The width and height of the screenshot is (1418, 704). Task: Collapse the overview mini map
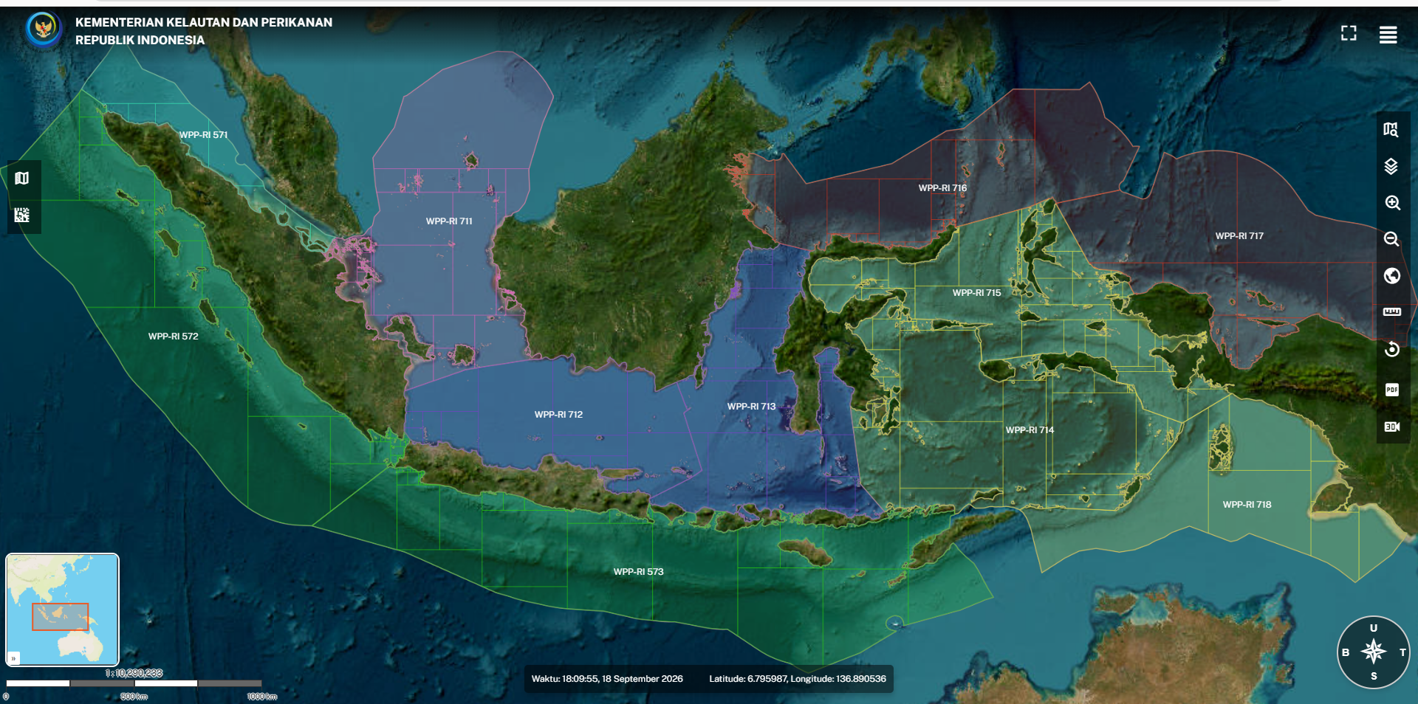(13, 658)
